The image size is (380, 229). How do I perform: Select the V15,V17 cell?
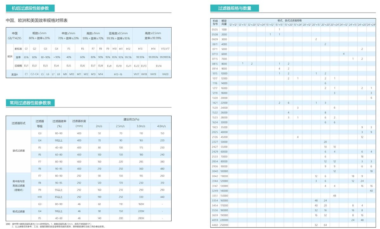[165, 49]
